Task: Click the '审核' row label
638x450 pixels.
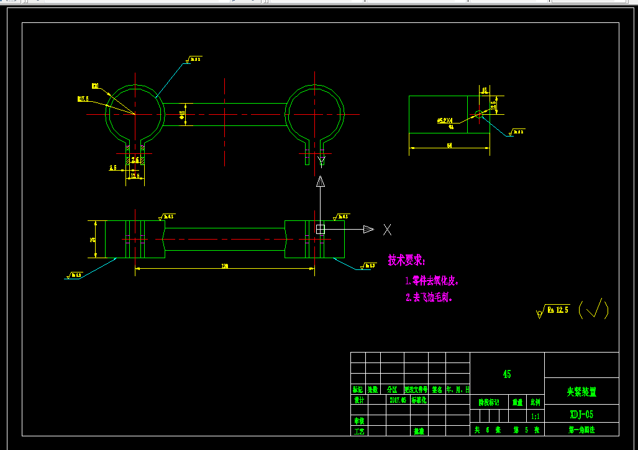Action: click(359, 421)
